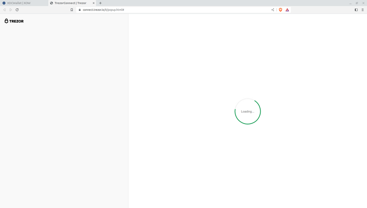367x208 pixels.
Task: Reload the current page
Action: click(17, 10)
